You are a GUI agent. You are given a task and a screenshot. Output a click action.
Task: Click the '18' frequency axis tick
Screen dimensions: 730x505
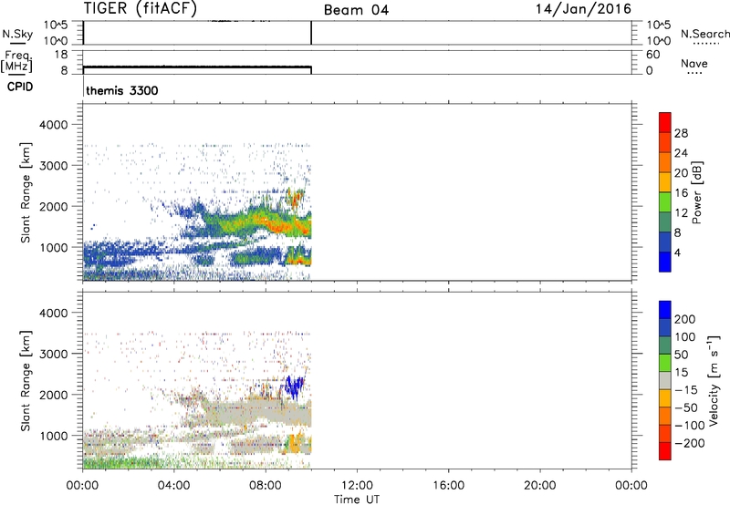(61, 55)
